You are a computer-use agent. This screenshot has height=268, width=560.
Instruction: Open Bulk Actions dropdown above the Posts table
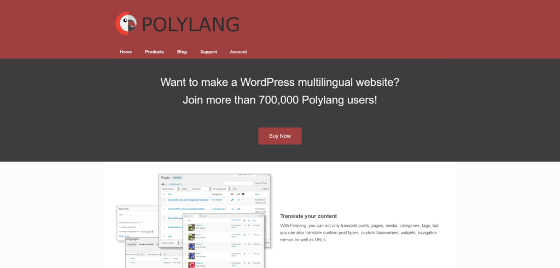tap(171, 188)
